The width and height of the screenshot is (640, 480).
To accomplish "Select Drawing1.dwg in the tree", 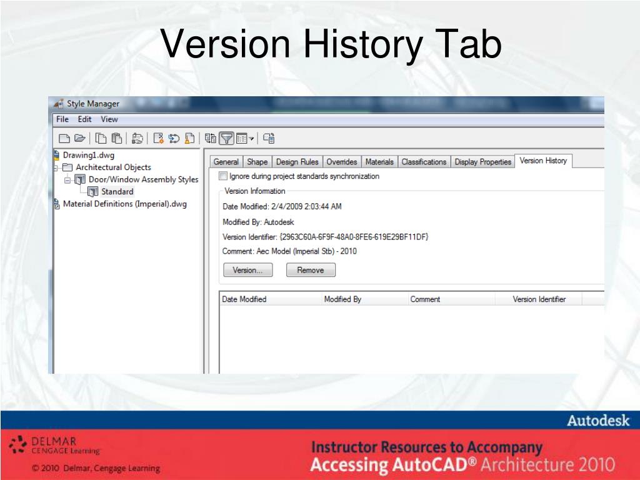I will click(x=89, y=155).
